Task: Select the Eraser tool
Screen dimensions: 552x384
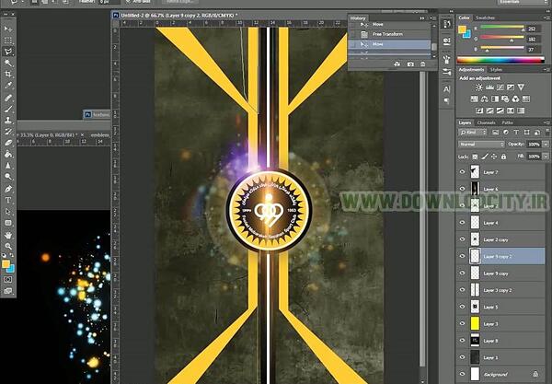Action: [8, 143]
